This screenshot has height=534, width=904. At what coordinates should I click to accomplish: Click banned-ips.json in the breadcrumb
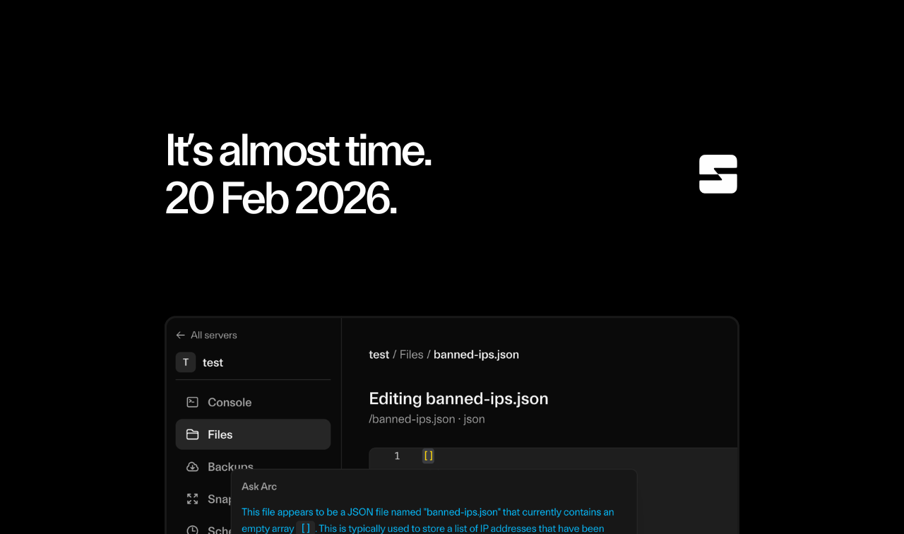click(476, 355)
